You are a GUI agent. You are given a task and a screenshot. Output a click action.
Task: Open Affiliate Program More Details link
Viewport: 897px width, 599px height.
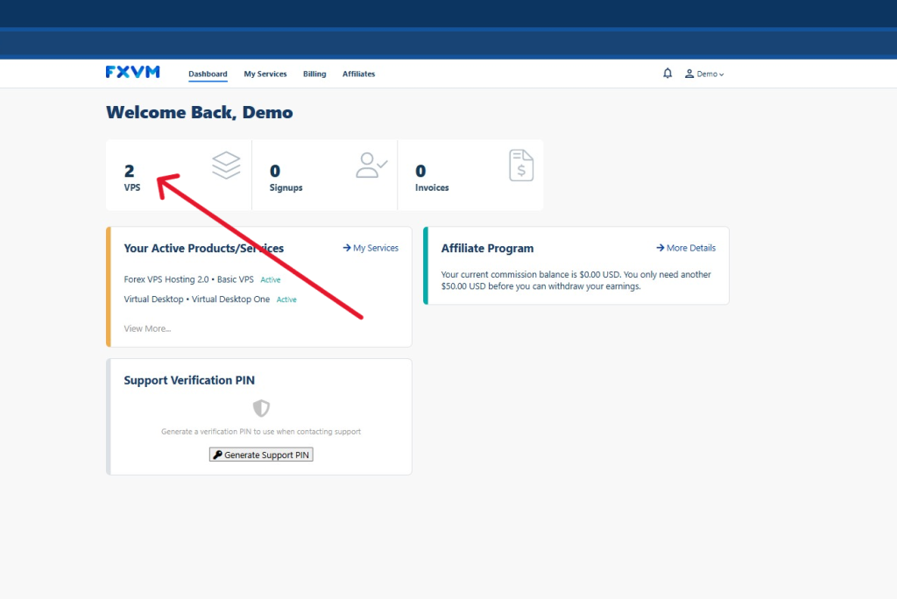[x=686, y=248]
